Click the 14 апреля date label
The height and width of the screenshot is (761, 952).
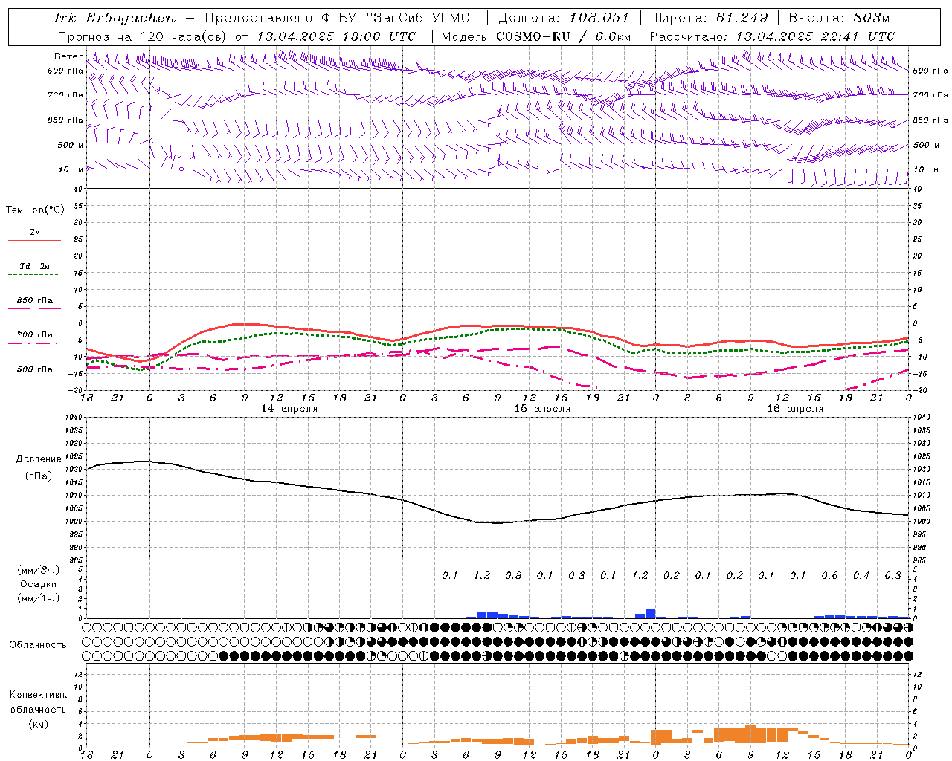pyautogui.click(x=289, y=409)
